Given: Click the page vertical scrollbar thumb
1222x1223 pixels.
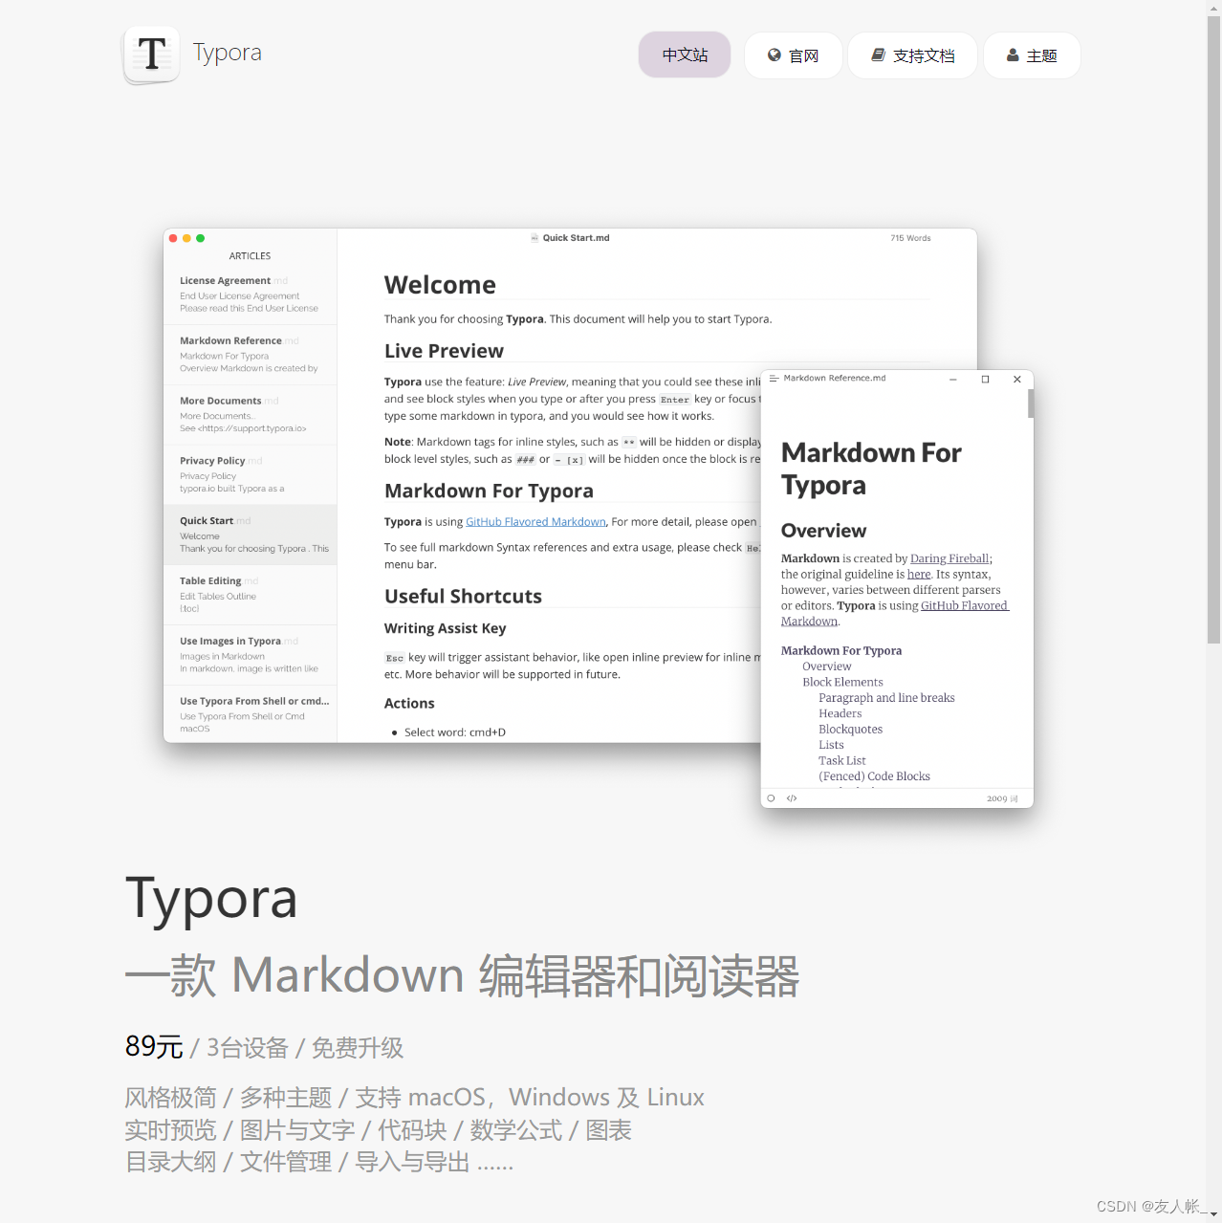Looking at the screenshot, I should (1213, 330).
